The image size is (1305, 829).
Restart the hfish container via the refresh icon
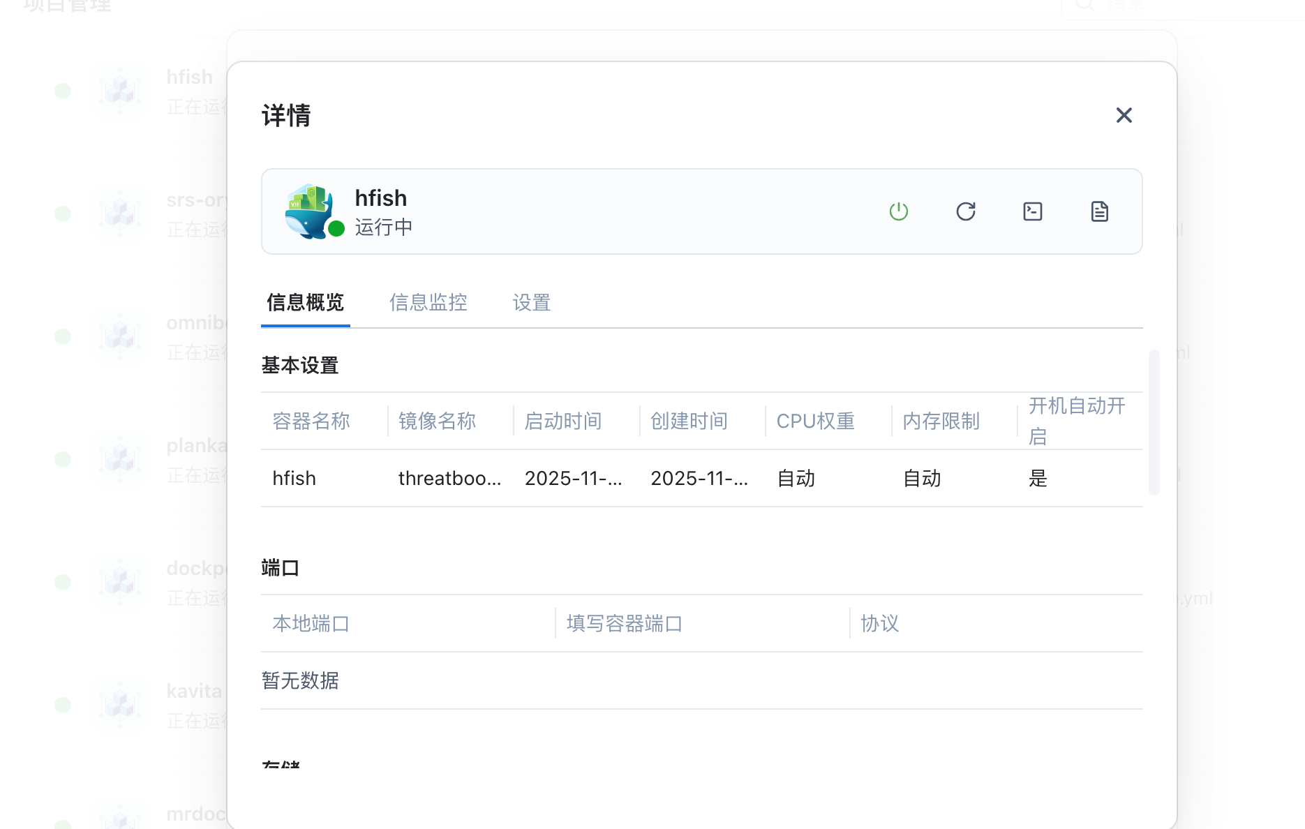(x=965, y=211)
